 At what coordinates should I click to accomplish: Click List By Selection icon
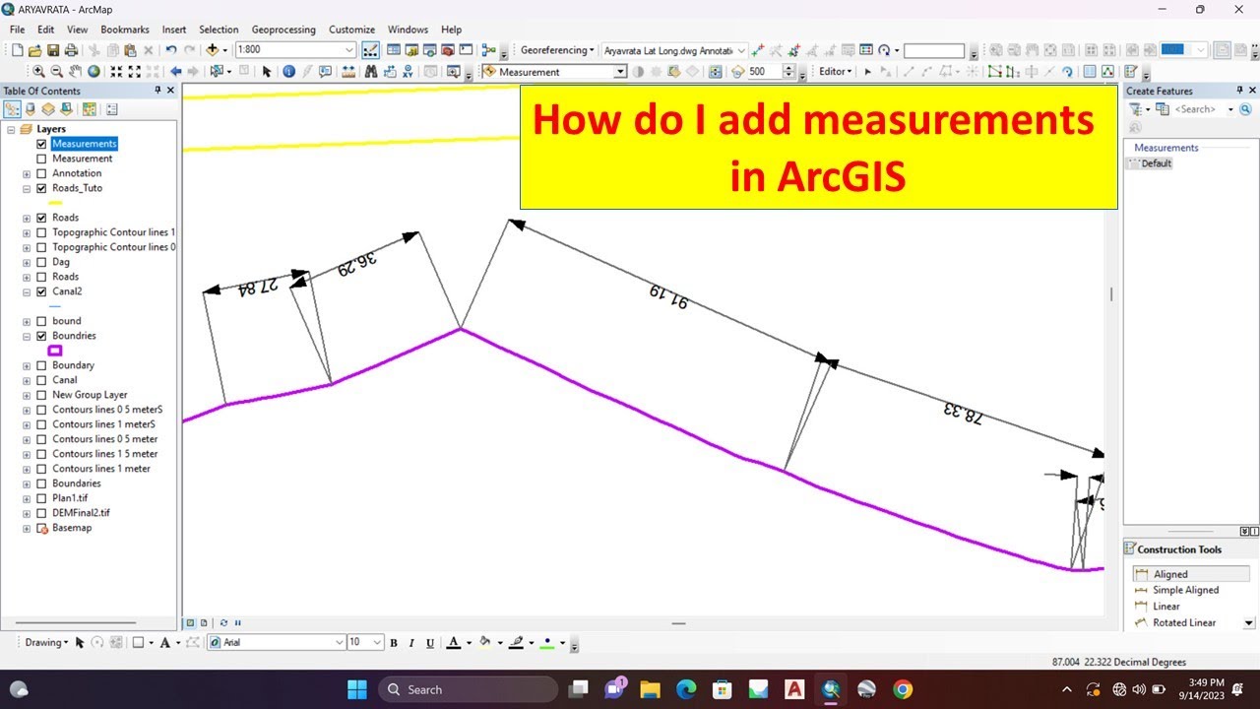pyautogui.click(x=66, y=109)
